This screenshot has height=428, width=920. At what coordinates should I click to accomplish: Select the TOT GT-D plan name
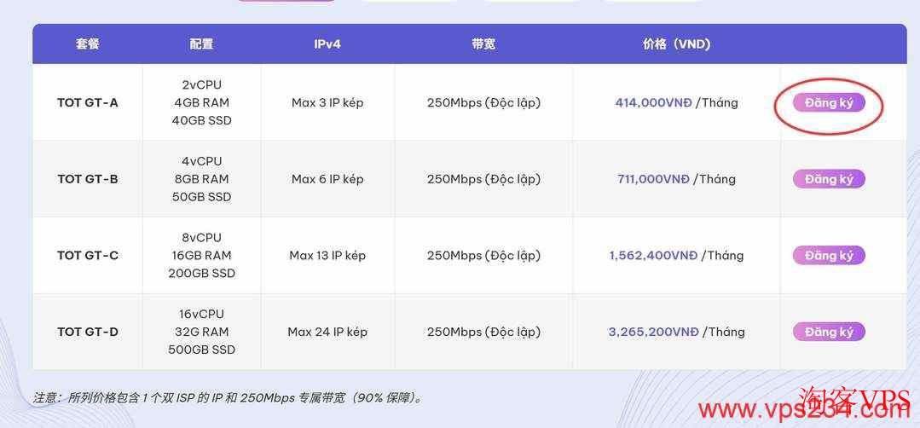pos(88,332)
